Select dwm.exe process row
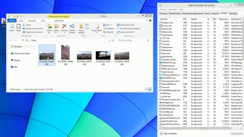This screenshot has height=137, width=244. [x=201, y=53]
